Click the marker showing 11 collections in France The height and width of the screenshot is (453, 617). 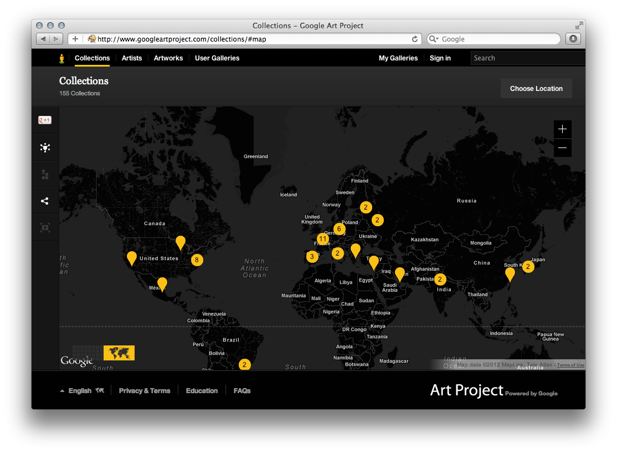tap(323, 239)
